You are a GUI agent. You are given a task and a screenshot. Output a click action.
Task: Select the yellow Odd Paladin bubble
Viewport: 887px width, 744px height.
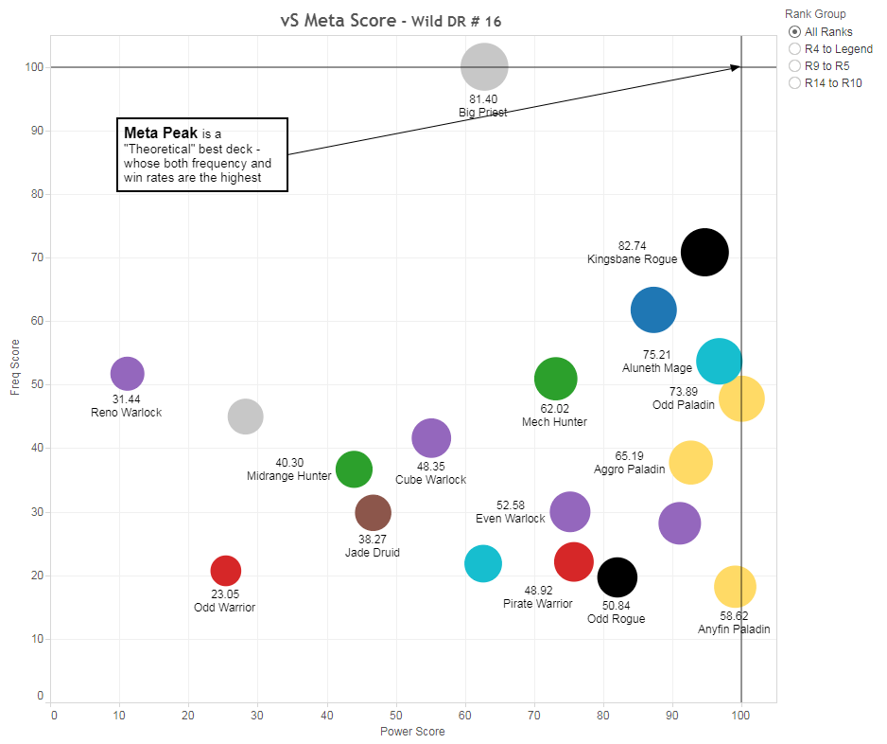pos(741,399)
